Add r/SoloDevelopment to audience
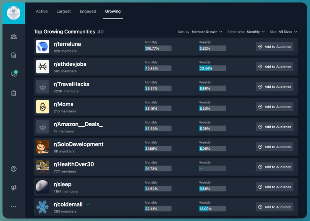The image size is (310, 221). pos(274,147)
